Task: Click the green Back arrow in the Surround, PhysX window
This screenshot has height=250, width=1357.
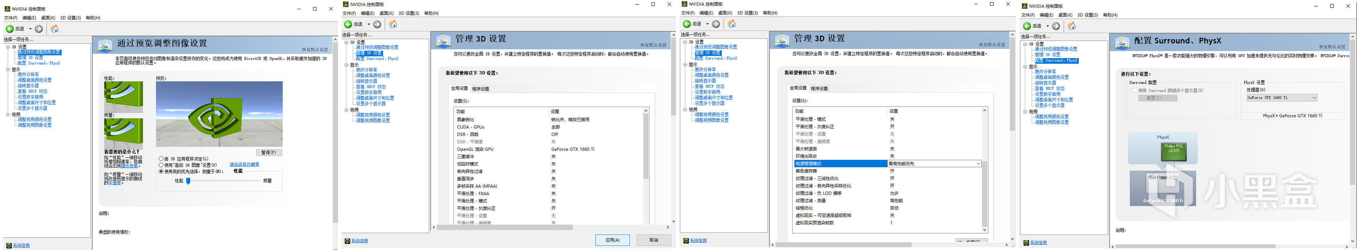Action: 1027,26
